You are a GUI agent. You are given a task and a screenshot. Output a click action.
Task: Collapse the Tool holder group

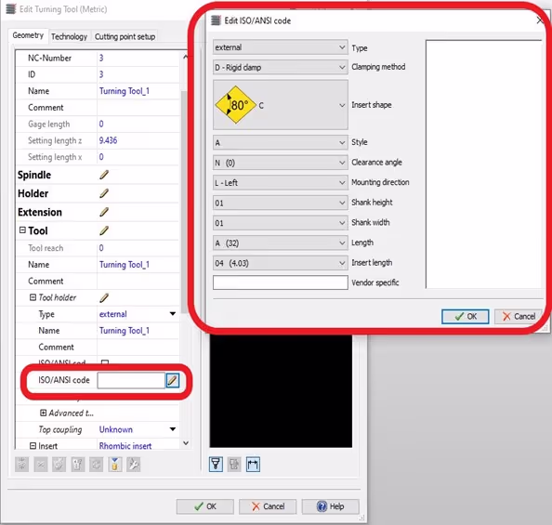[33, 297]
